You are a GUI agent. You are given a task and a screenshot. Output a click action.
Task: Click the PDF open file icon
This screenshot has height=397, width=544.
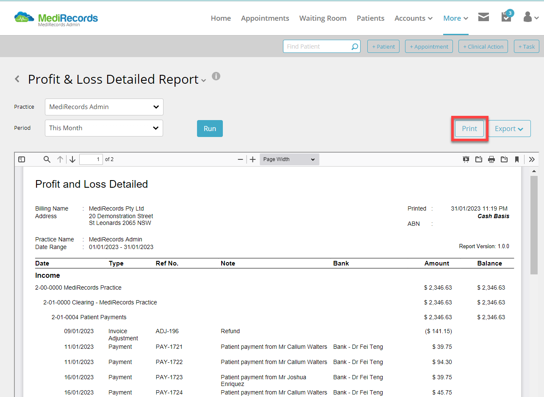tap(479, 159)
